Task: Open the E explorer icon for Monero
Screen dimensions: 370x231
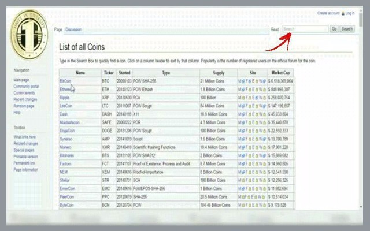Action: click(254, 148)
